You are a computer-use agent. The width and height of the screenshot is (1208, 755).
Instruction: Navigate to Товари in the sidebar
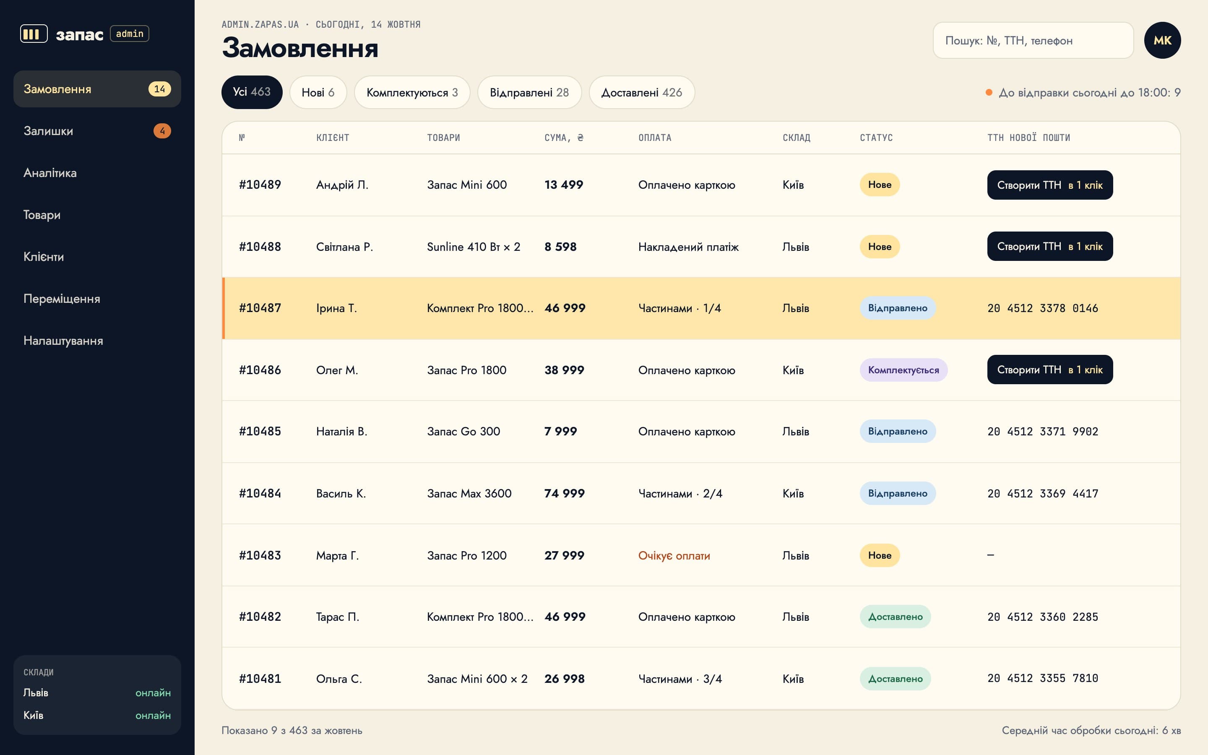[97, 215]
